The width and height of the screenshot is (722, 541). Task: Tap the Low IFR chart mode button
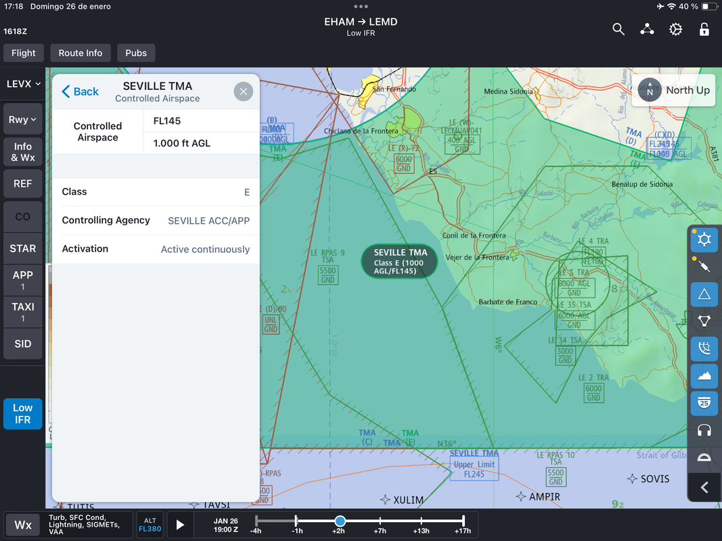[x=22, y=414]
